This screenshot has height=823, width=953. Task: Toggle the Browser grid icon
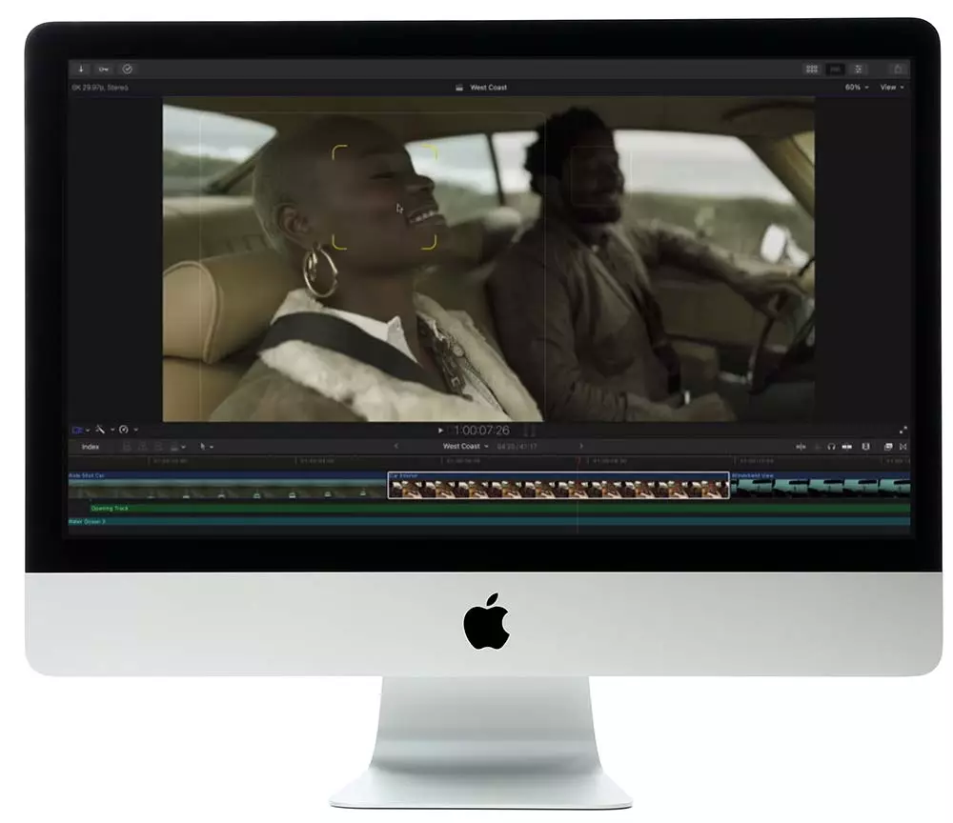[811, 70]
